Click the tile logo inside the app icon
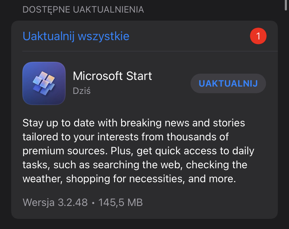The width and height of the screenshot is (289, 229). (x=44, y=83)
